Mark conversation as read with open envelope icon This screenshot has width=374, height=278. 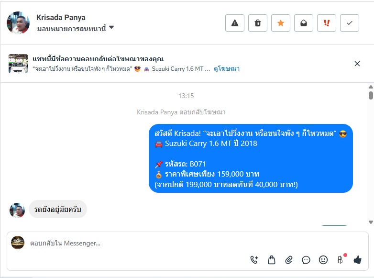304,23
